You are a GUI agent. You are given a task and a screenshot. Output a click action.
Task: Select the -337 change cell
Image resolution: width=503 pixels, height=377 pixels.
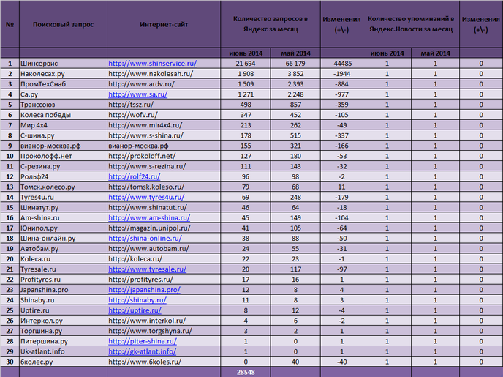[341, 135]
